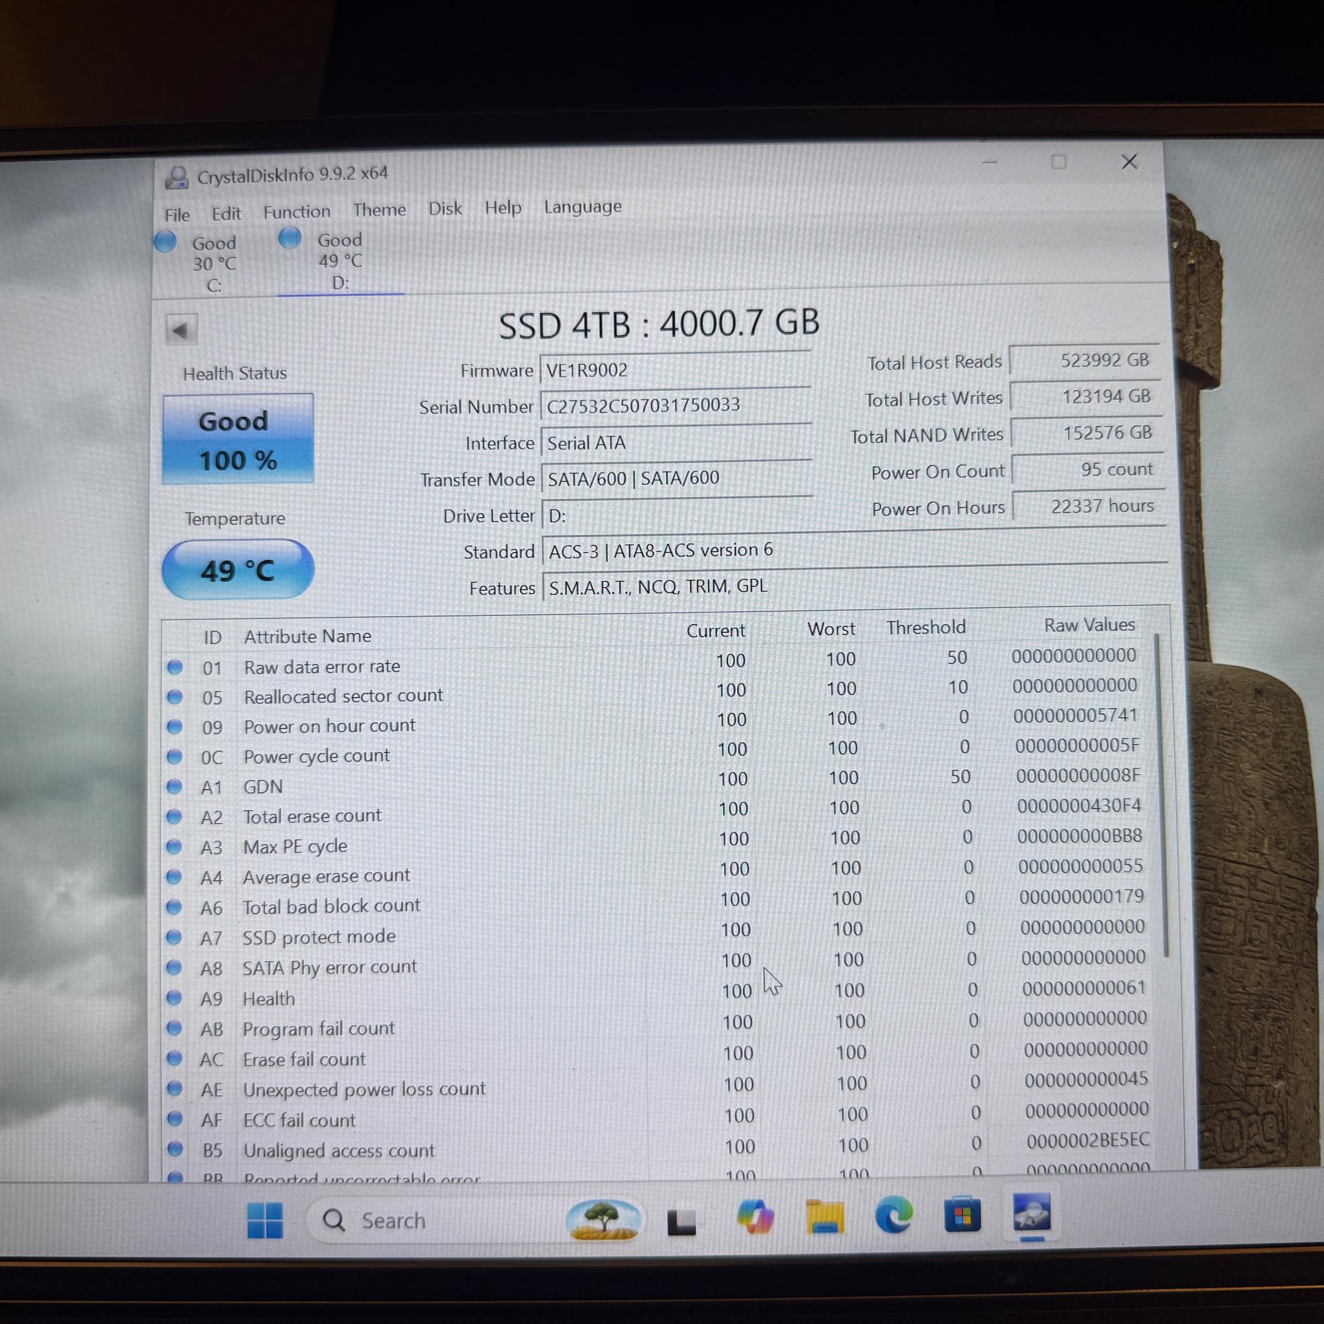Select raw value 0000002BE5EC
This screenshot has height=1324, width=1324.
(1087, 1140)
